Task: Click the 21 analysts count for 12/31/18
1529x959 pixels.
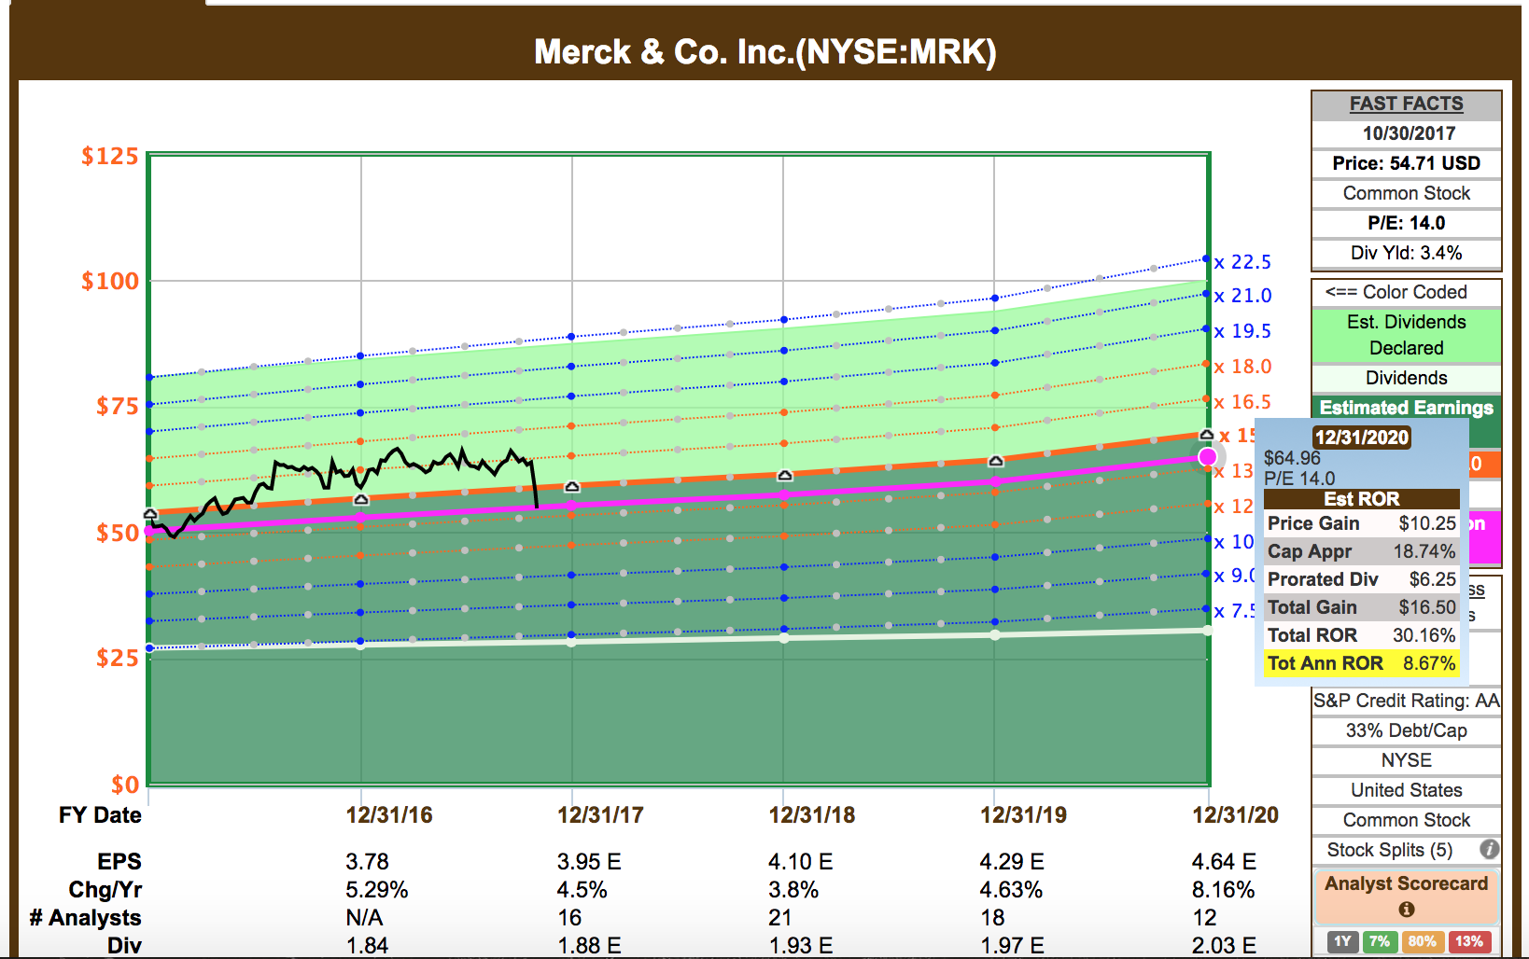Action: click(x=780, y=918)
